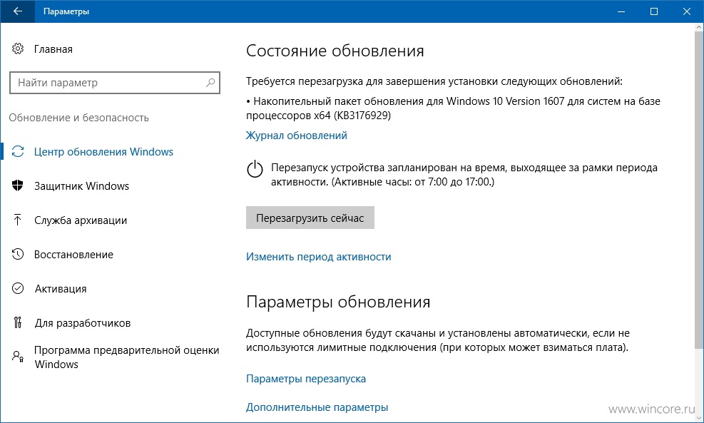Open the Журнал обновлений link
The height and width of the screenshot is (423, 704).
coord(296,135)
